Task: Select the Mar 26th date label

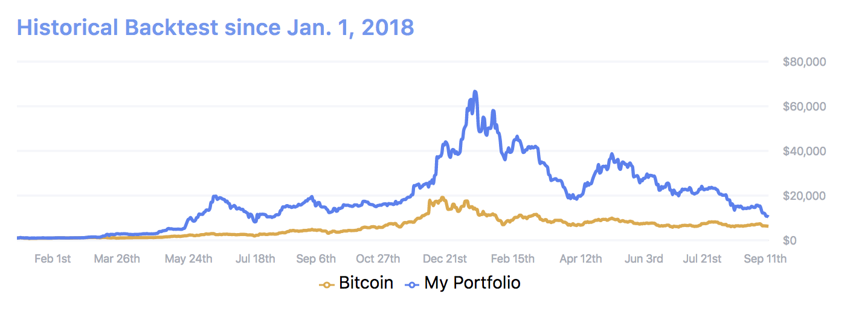Action: (x=117, y=259)
